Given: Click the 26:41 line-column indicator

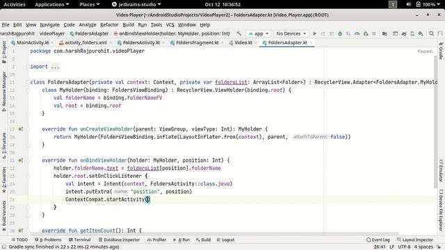Looking at the screenshot, I should (380, 247).
